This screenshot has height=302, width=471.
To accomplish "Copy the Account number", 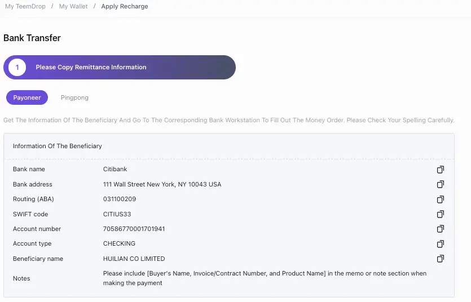I will [x=441, y=229].
